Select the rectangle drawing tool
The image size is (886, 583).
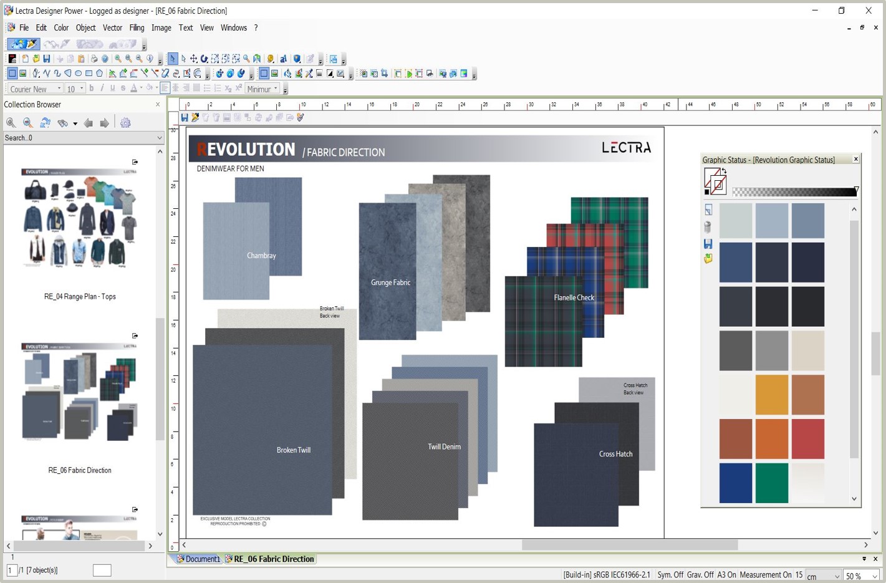click(89, 74)
